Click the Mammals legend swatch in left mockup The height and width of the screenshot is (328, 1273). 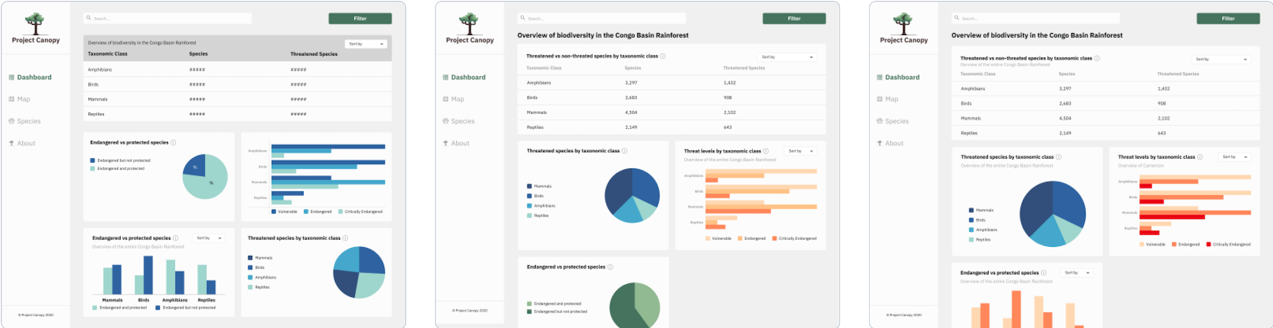point(250,258)
